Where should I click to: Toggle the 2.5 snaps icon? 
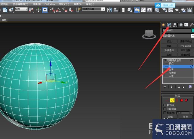(x=52, y=10)
